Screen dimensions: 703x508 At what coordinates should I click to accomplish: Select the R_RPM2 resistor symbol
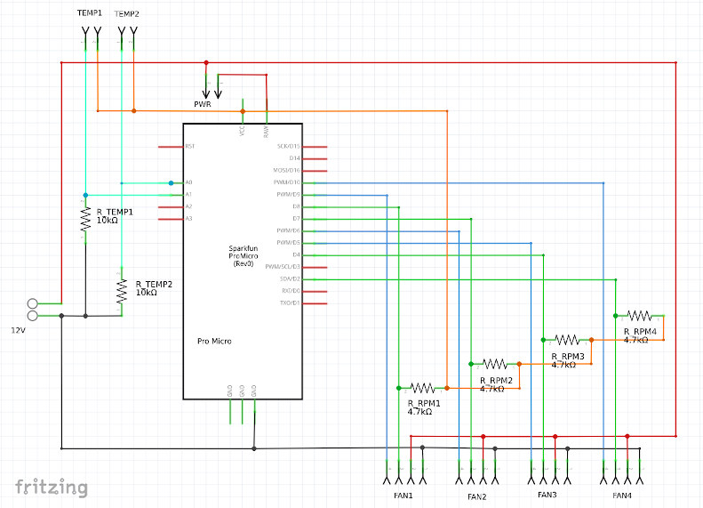click(495, 364)
